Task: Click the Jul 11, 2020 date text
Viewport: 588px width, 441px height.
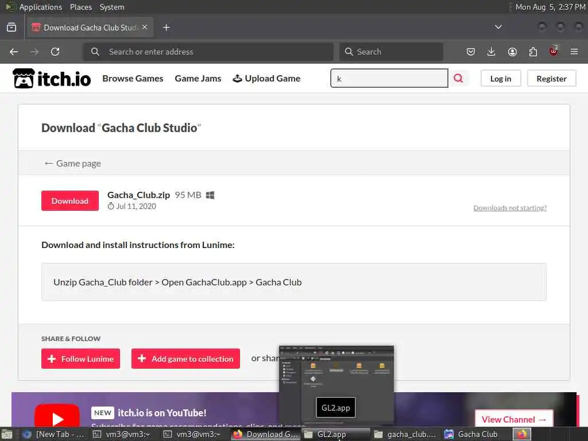Action: coord(136,206)
